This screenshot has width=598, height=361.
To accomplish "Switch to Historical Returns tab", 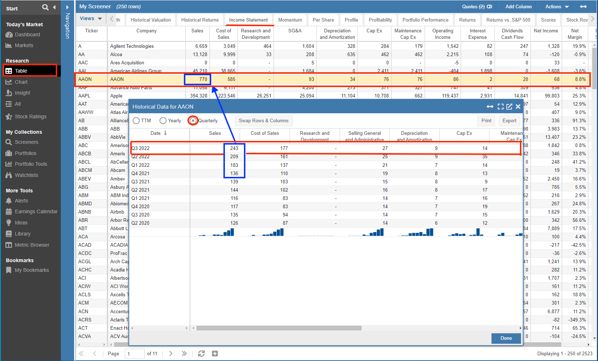I will click(x=200, y=20).
